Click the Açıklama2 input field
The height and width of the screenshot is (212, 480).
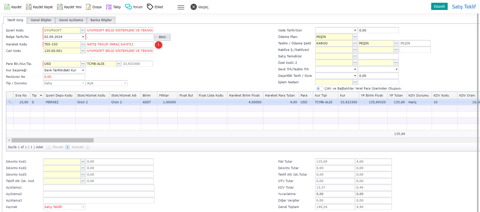[99, 194]
